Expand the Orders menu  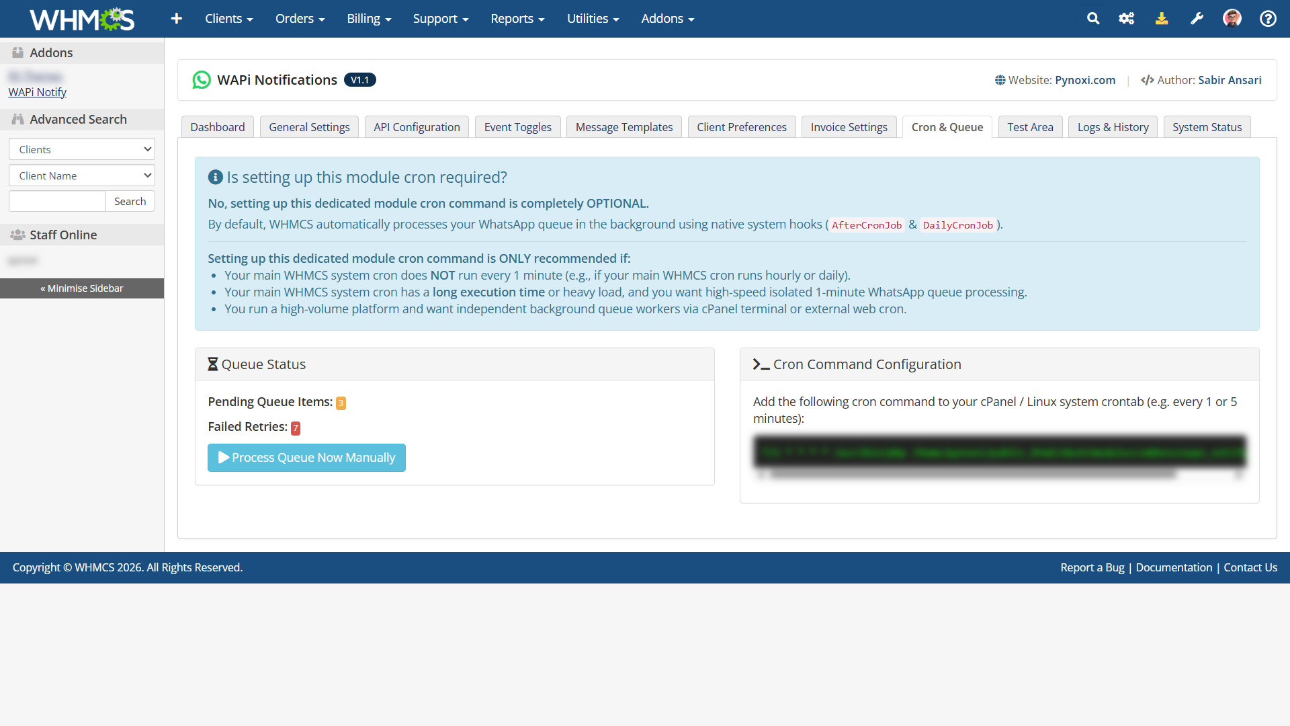300,19
